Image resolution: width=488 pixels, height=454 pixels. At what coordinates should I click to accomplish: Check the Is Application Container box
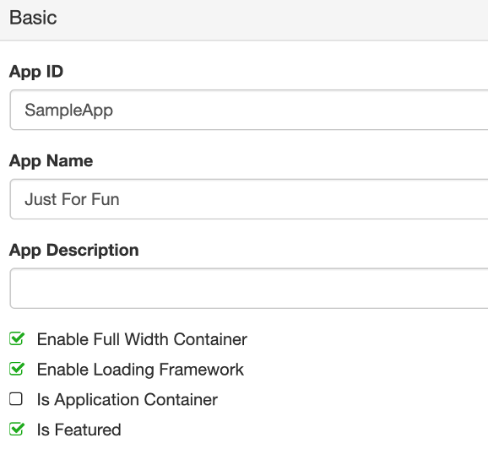coord(16,399)
